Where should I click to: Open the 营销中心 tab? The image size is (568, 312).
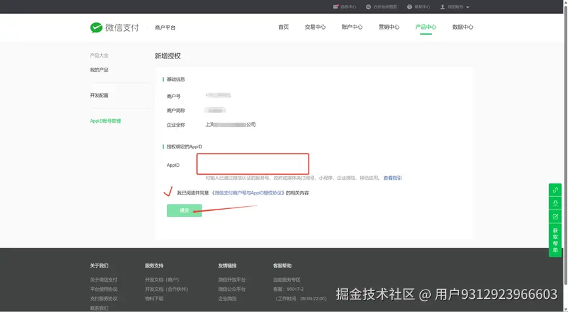[389, 27]
